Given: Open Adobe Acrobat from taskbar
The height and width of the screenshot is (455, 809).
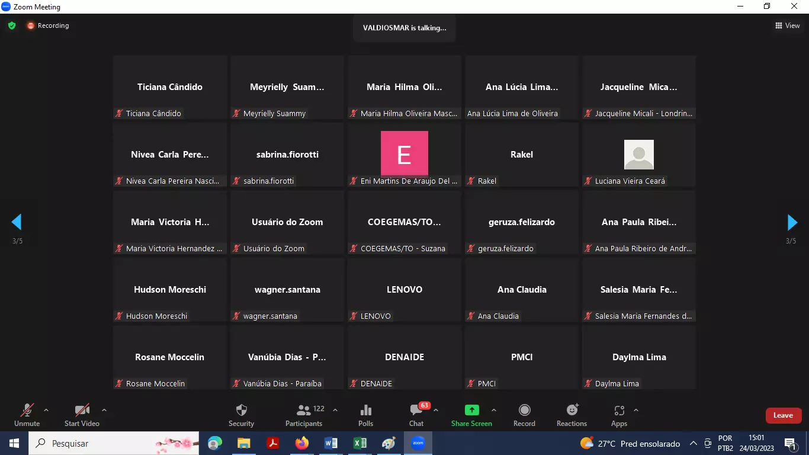Looking at the screenshot, I should tap(273, 443).
